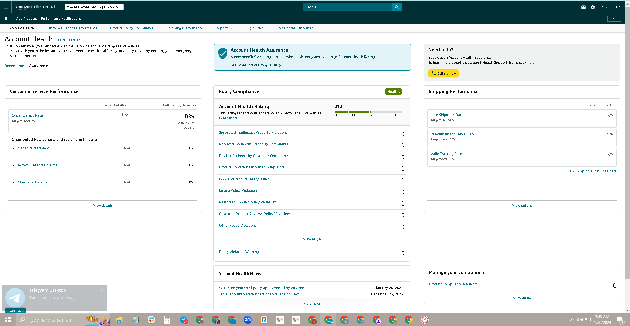Click the Amazon Seller Central logo
The height and width of the screenshot is (326, 630).
[36, 7]
